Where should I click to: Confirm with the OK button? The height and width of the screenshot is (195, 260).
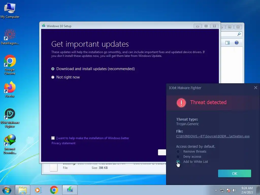[x=234, y=173]
